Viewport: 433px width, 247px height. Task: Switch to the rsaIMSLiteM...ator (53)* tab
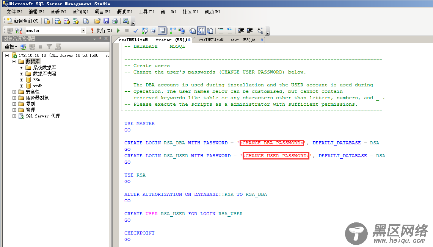[229, 40]
